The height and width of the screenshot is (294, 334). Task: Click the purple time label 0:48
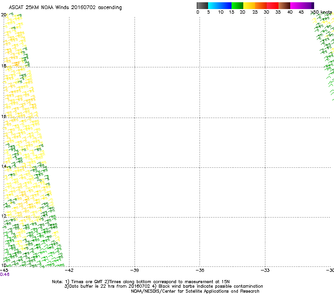click(5, 275)
